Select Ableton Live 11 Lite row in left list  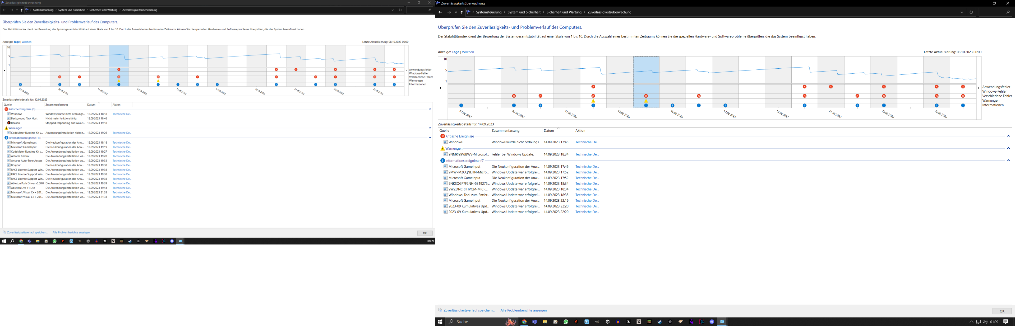[x=23, y=188]
